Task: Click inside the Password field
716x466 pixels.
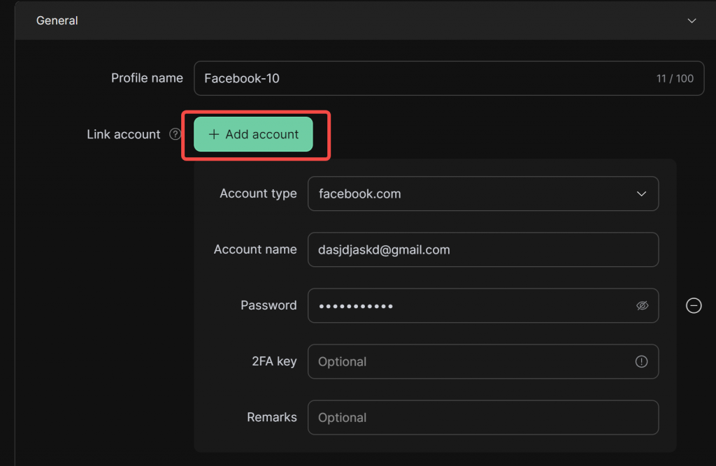Action: [x=468, y=305]
